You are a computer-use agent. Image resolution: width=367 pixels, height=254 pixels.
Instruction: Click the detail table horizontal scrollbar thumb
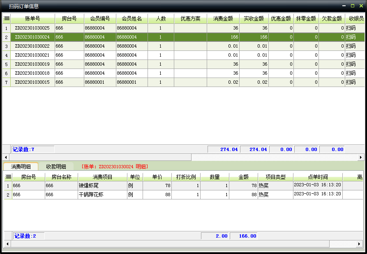tap(170, 244)
